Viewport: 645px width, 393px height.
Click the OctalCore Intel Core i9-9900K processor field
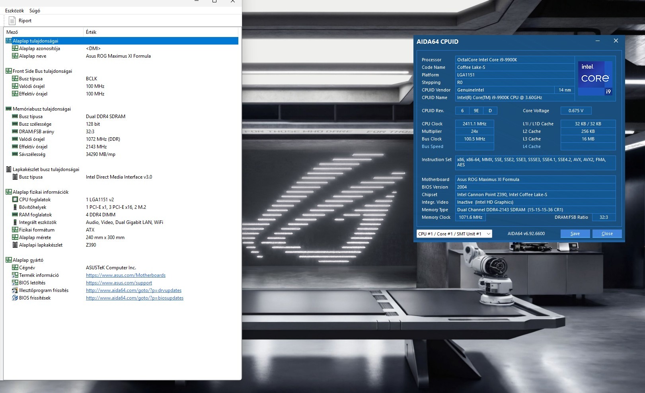pos(515,60)
